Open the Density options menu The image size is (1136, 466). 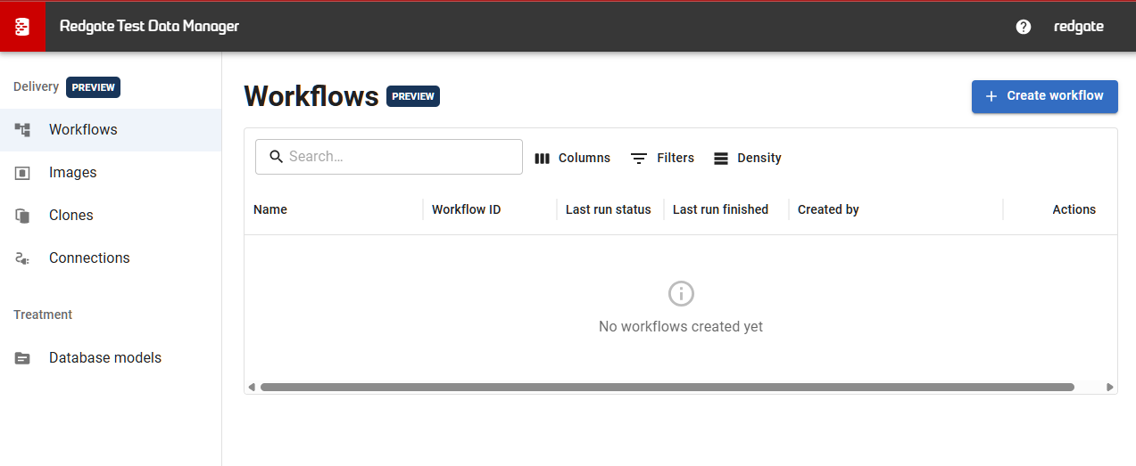tap(748, 158)
